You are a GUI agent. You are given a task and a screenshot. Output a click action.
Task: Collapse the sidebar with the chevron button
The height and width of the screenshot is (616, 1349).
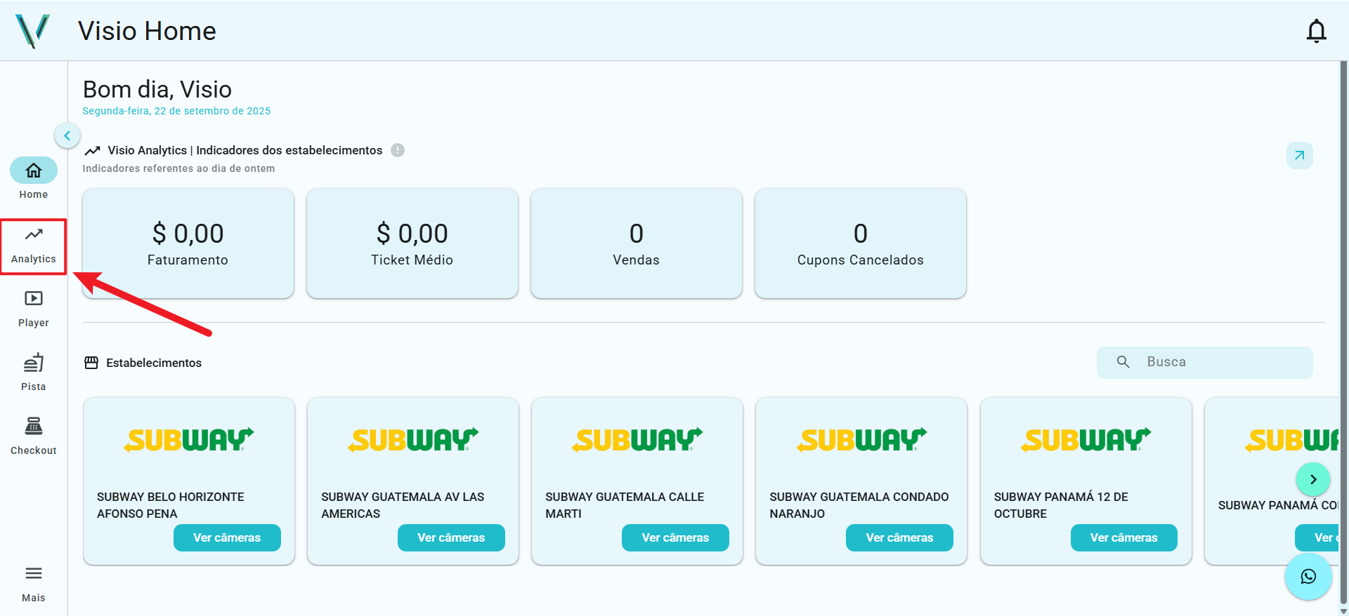coord(67,135)
